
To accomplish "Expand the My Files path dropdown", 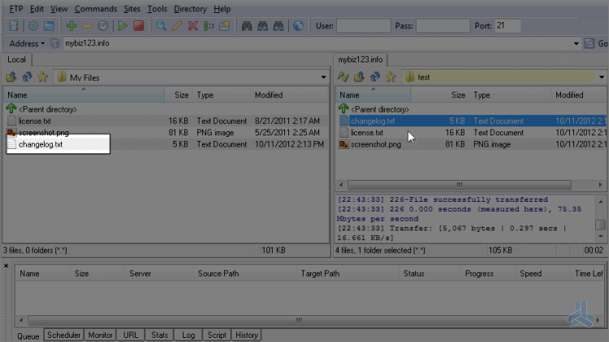I will point(323,78).
